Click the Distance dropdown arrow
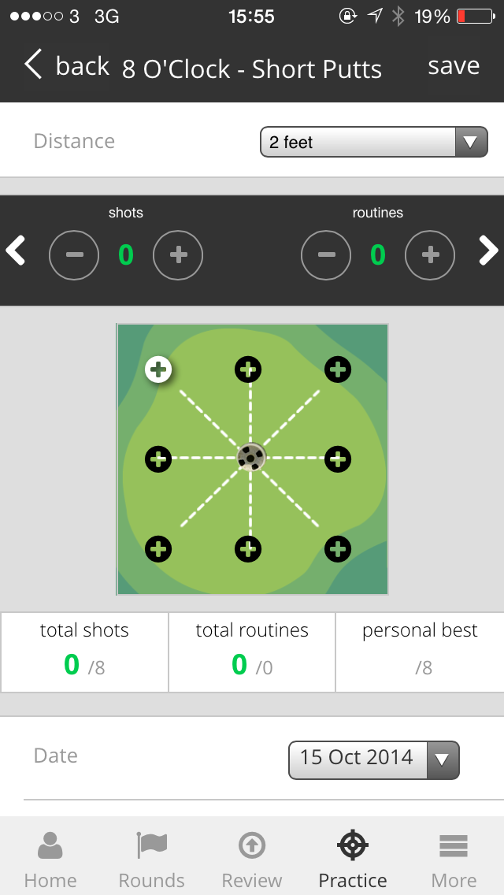Viewport: 504px width, 895px height. (471, 142)
